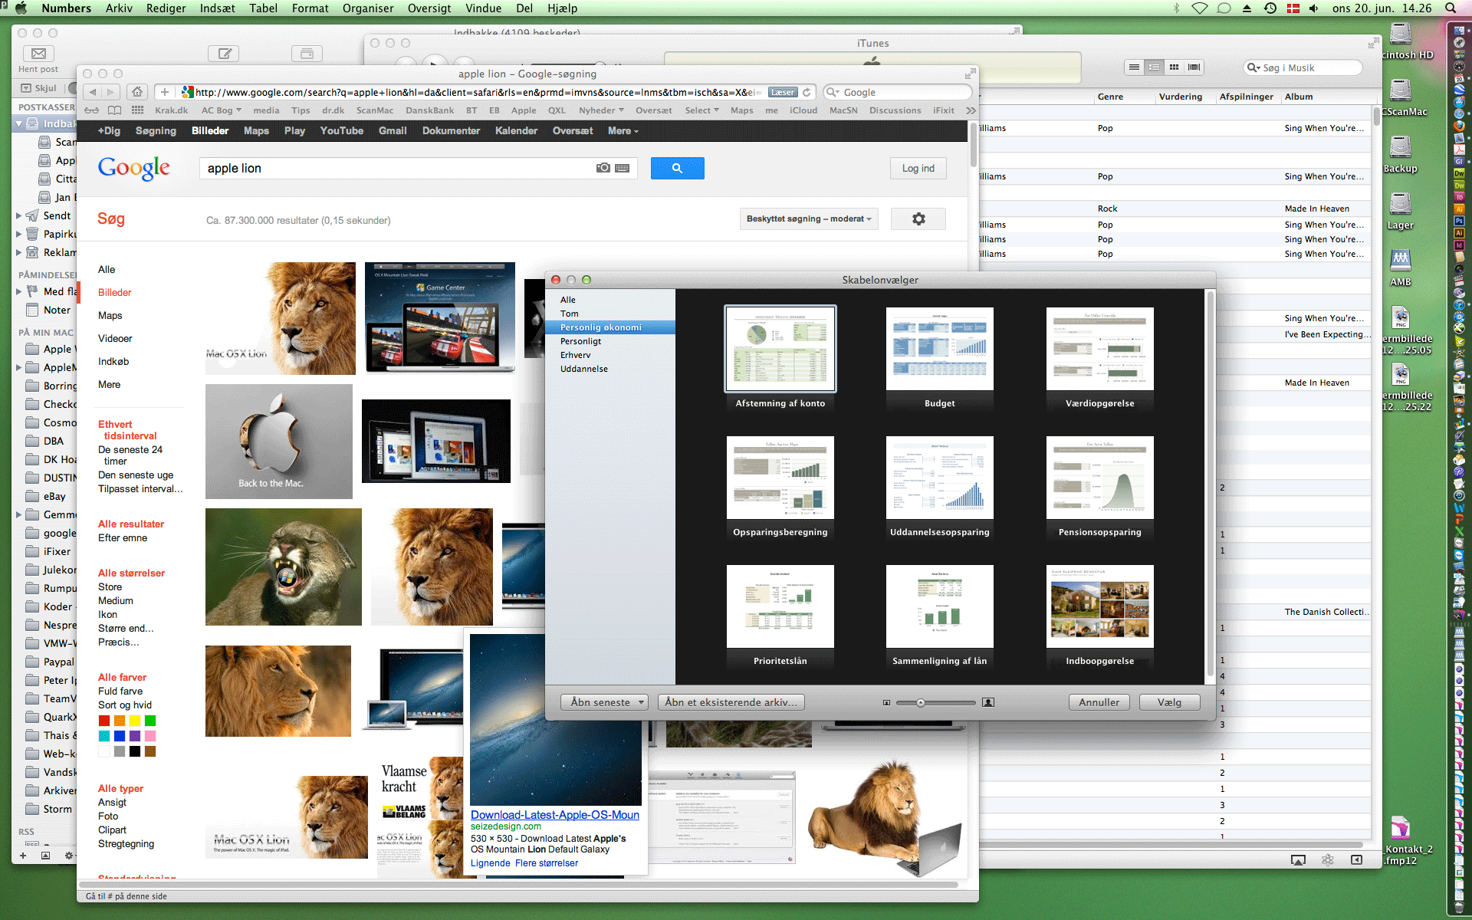Image resolution: width=1472 pixels, height=920 pixels.
Task: Open Spotlight search in menu bar
Action: coord(1450,8)
